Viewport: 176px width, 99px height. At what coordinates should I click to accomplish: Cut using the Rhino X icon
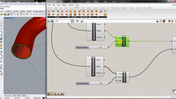tap(15, 14)
